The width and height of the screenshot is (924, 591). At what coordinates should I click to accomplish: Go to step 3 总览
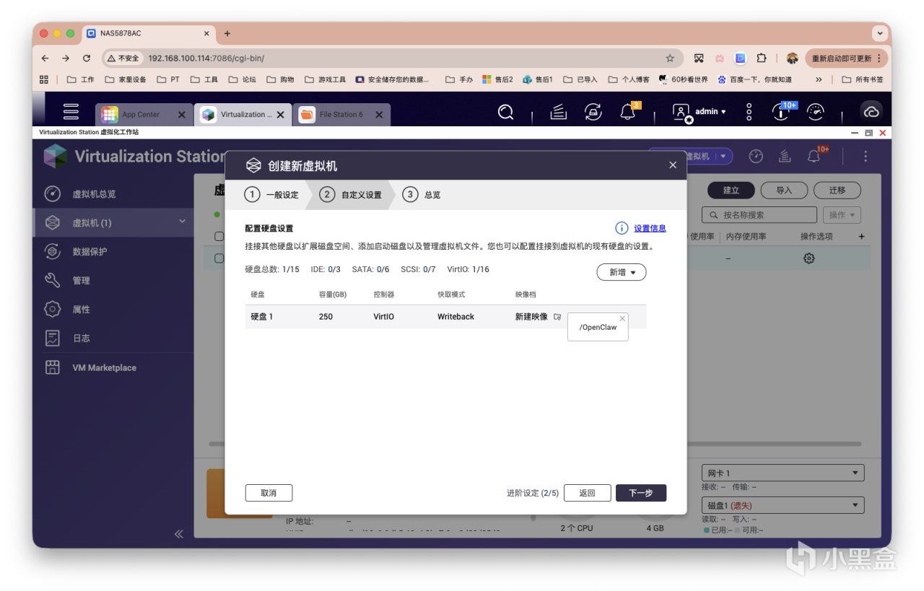click(x=422, y=195)
